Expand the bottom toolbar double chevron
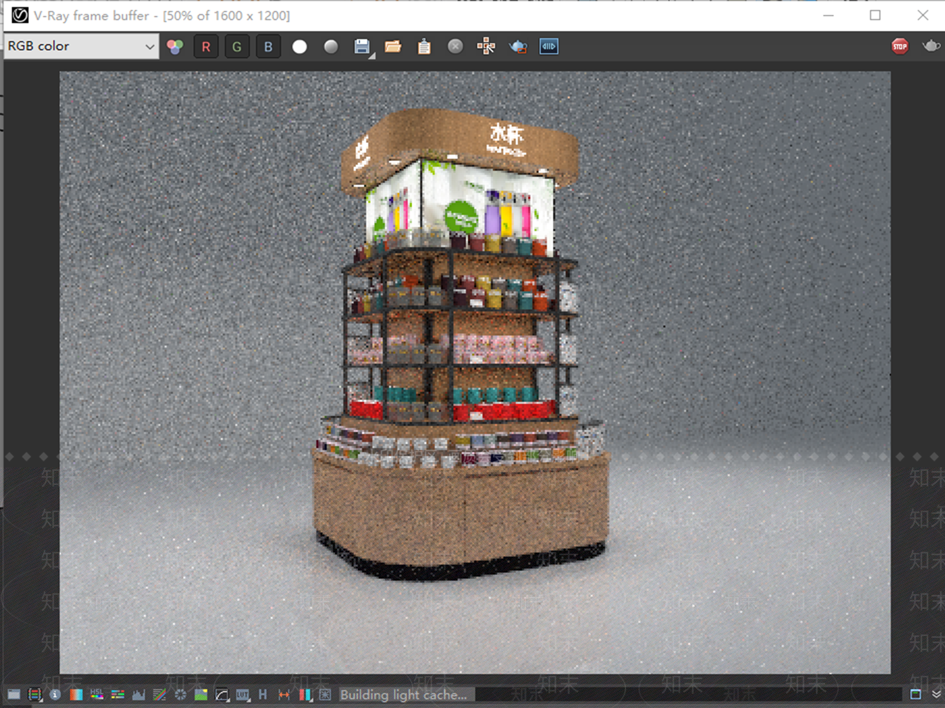Viewport: 945px width, 708px height. [x=936, y=694]
